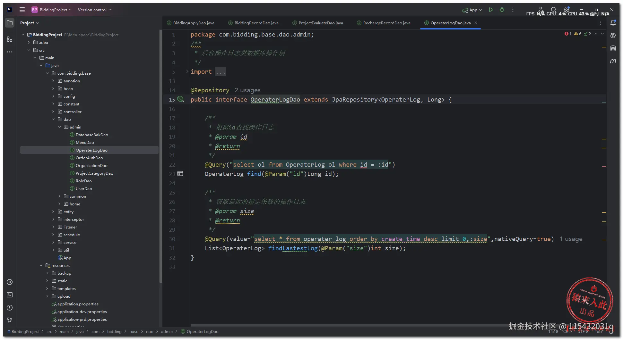
Task: Collapse the dao package node
Action: (x=53, y=119)
